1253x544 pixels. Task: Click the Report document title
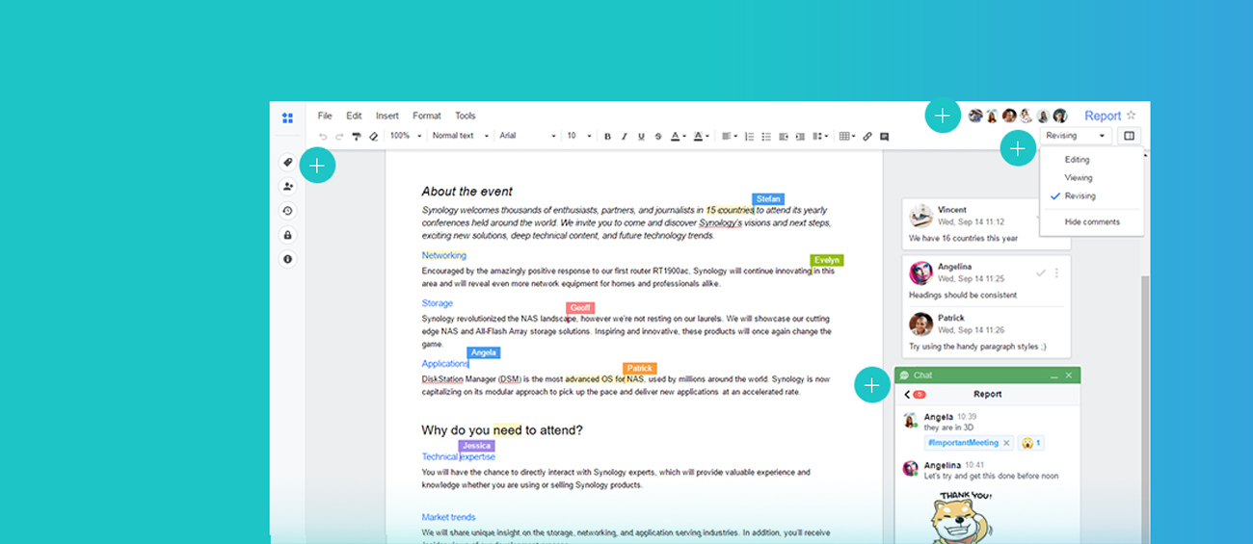click(1103, 116)
